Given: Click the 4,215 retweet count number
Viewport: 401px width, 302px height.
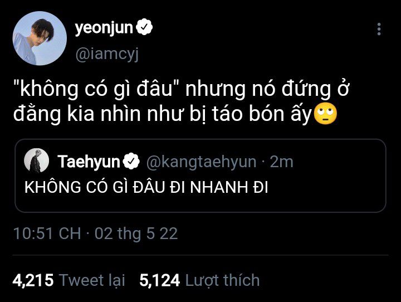Looking at the screenshot, I should point(32,280).
